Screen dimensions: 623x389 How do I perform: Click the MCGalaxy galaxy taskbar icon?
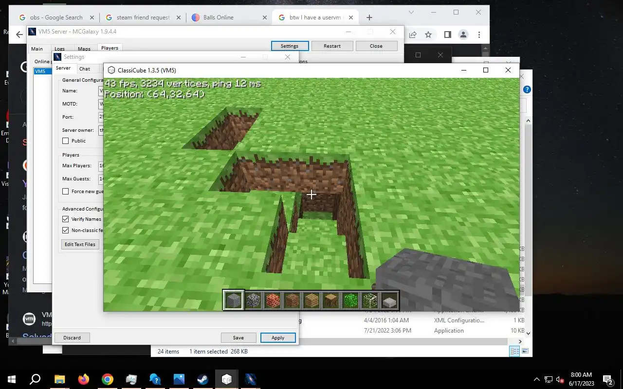click(250, 379)
